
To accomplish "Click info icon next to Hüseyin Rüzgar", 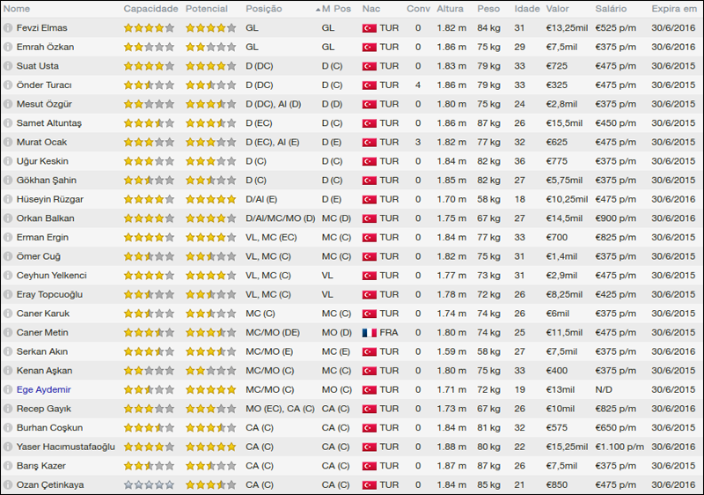I will tap(7, 199).
